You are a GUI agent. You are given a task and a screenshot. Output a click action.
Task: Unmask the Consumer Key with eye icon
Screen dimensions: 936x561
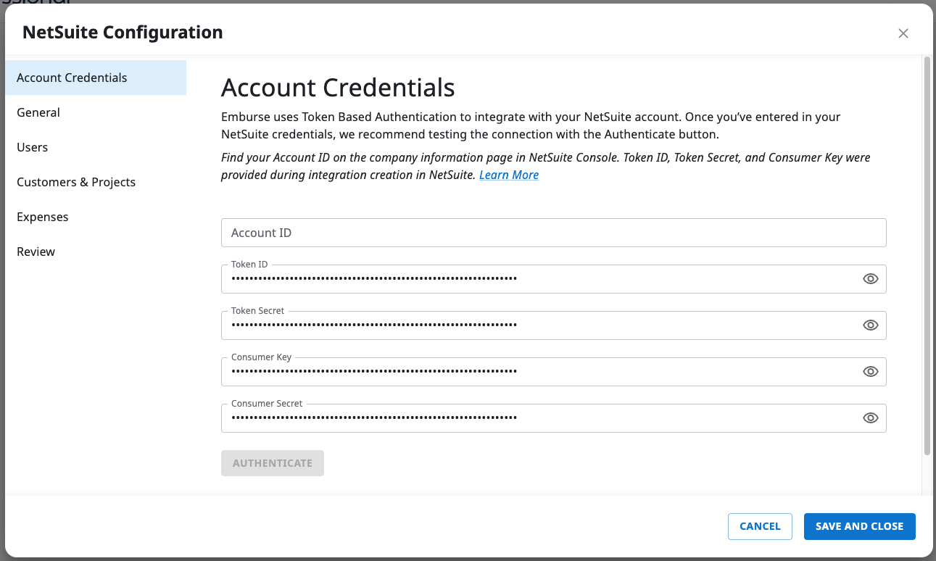871,372
